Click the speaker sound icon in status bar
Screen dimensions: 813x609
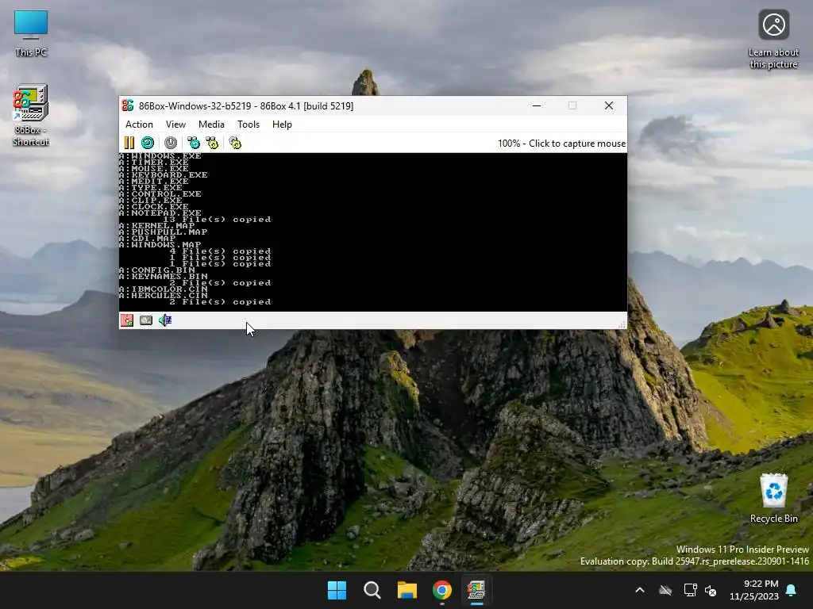pyautogui.click(x=165, y=320)
